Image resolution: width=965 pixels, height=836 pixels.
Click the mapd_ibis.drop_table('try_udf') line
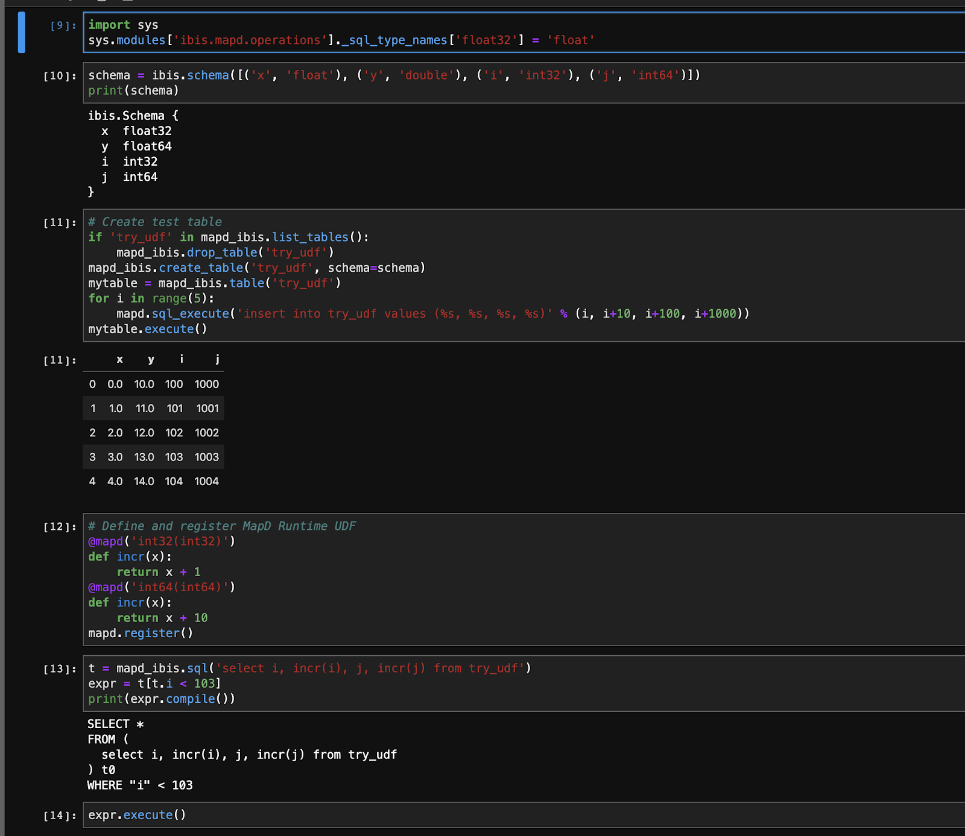pyautogui.click(x=225, y=253)
